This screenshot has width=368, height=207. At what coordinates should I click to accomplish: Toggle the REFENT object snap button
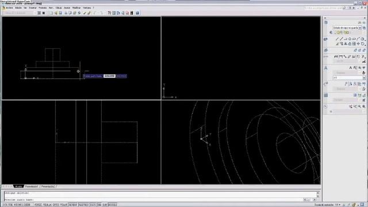pyautogui.click(x=73, y=205)
